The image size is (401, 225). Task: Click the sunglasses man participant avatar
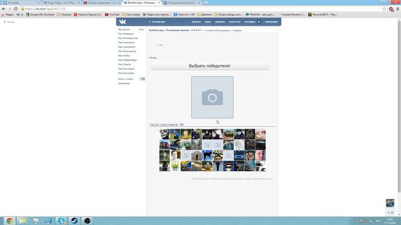[x=228, y=166]
